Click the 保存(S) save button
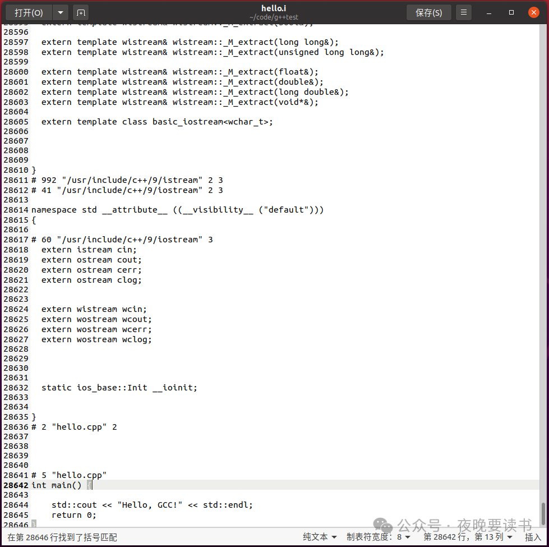 (x=428, y=13)
